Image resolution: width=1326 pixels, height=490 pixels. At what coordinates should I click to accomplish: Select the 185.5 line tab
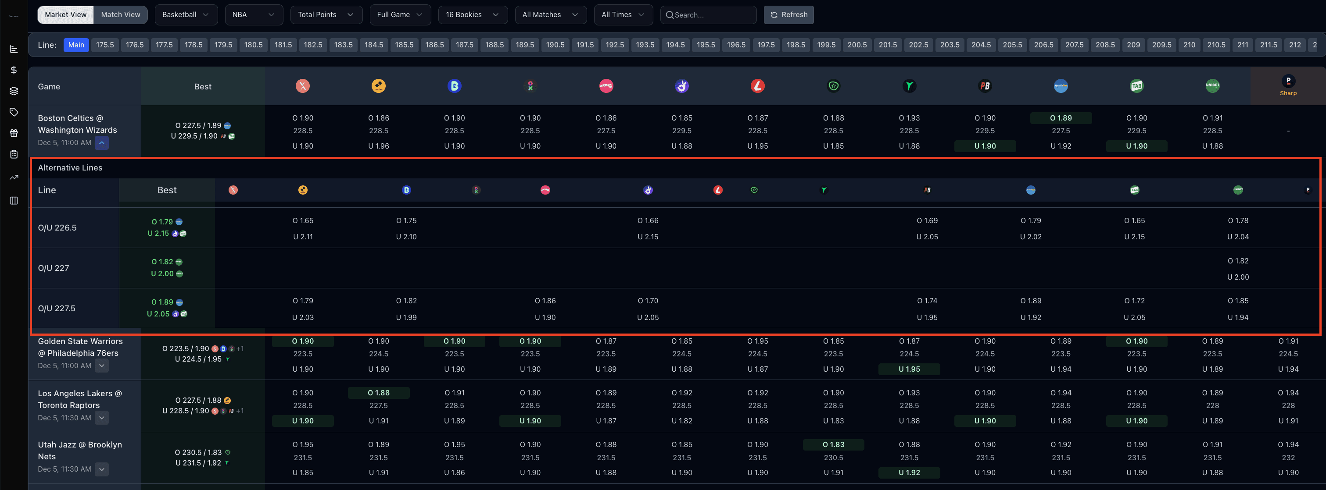[x=404, y=45]
